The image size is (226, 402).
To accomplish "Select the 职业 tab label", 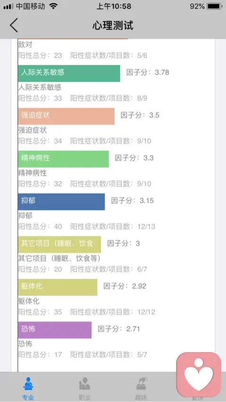I will click(84, 397).
